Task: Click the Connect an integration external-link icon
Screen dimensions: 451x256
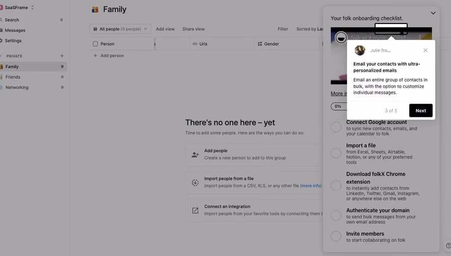Action: (x=195, y=211)
